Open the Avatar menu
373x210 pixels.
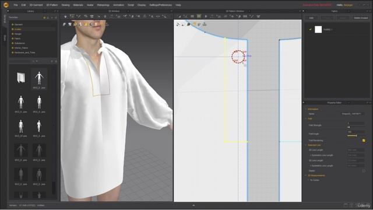click(90, 5)
